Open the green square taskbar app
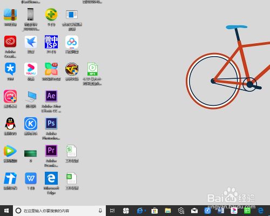The image size is (270, 216). 247,211
